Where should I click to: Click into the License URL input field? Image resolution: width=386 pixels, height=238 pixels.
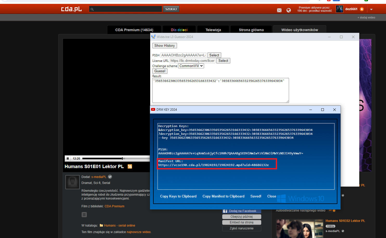(x=192, y=61)
